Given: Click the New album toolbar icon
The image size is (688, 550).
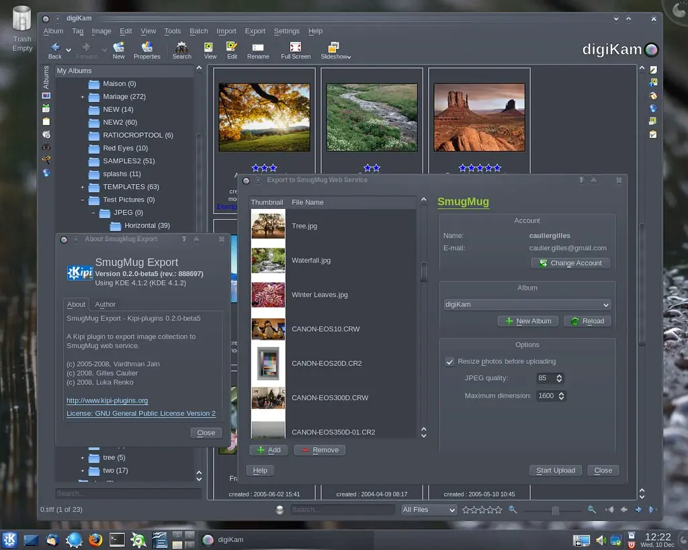Looking at the screenshot, I should 118,48.
